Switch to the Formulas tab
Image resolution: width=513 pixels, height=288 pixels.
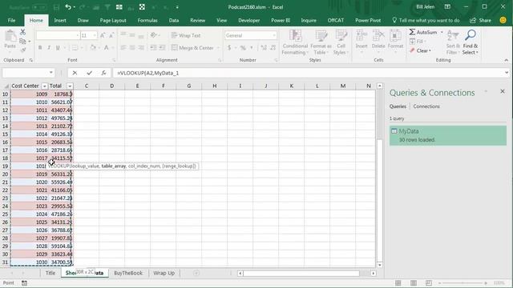coord(147,20)
